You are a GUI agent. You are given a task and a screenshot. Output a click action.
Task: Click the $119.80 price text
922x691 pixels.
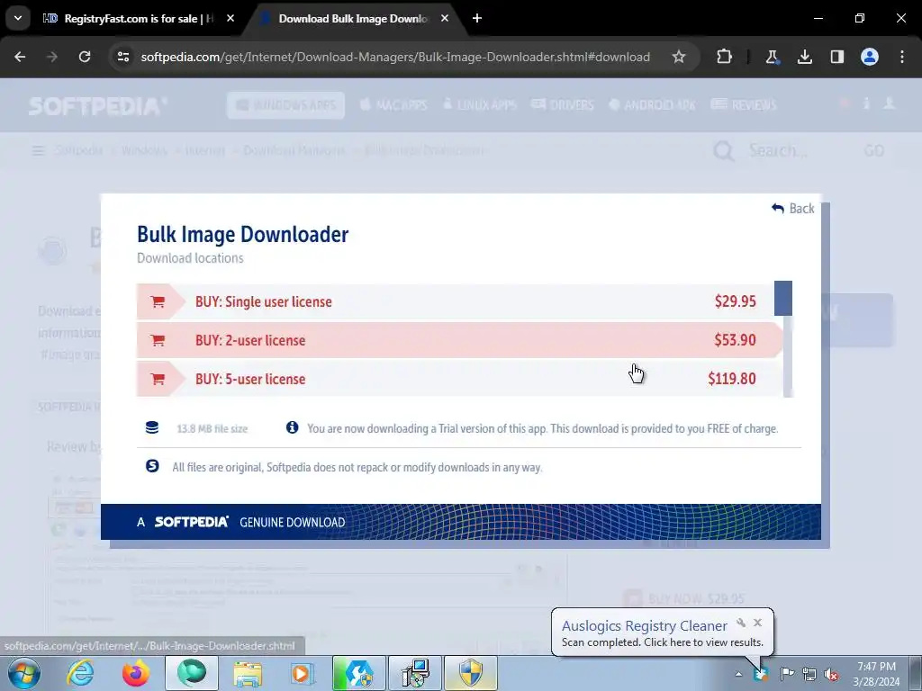(731, 379)
